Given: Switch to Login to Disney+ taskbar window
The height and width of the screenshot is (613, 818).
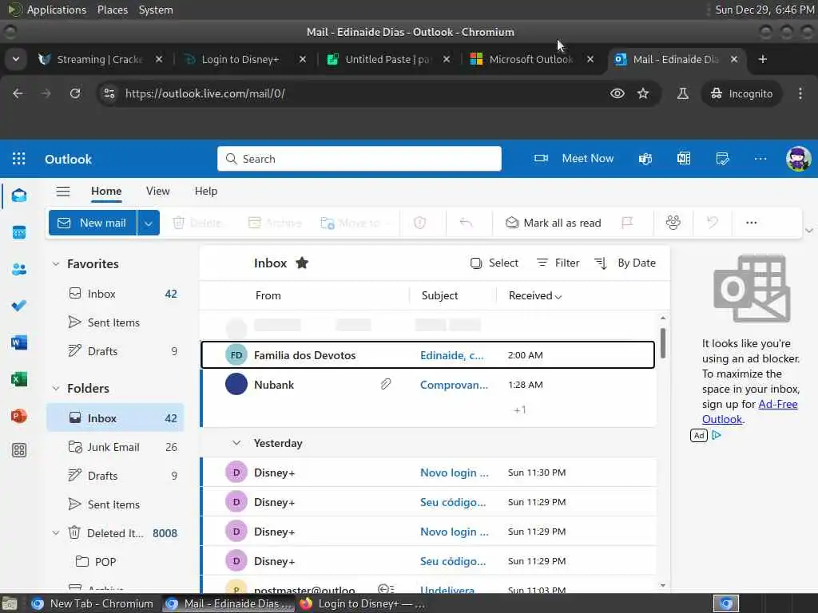Looking at the screenshot, I should [x=363, y=603].
